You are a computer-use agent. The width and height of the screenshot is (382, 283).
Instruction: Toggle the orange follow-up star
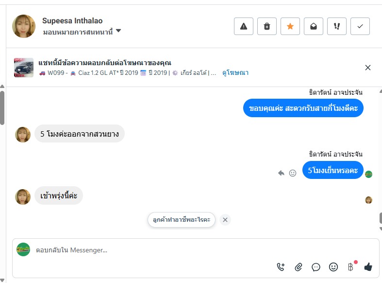point(290,26)
